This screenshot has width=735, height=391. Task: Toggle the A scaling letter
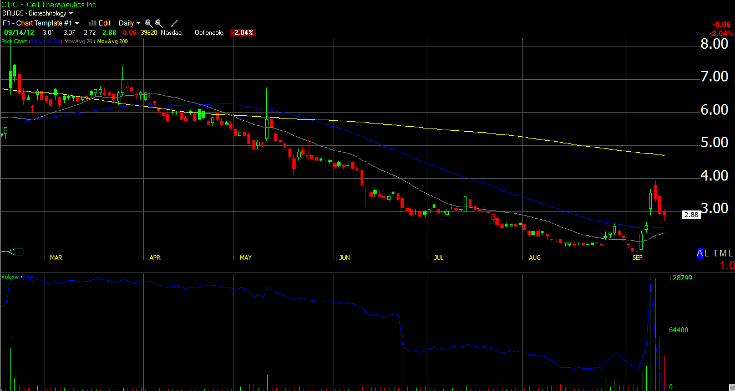pyautogui.click(x=701, y=253)
